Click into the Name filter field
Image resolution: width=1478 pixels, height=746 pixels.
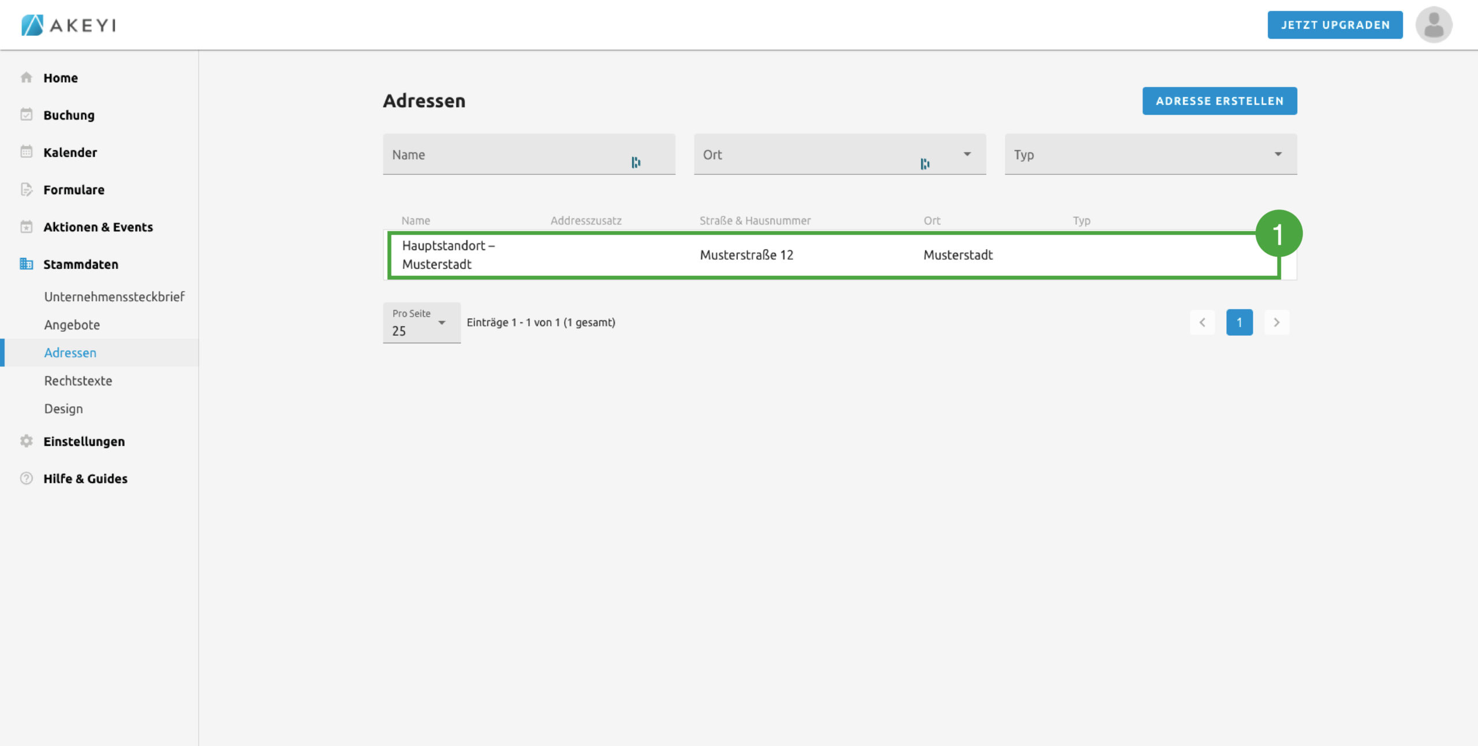coord(508,155)
